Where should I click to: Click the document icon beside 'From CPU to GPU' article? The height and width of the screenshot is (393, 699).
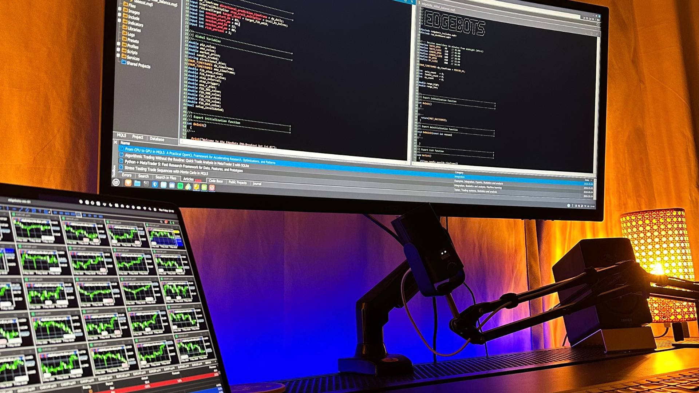click(x=122, y=148)
